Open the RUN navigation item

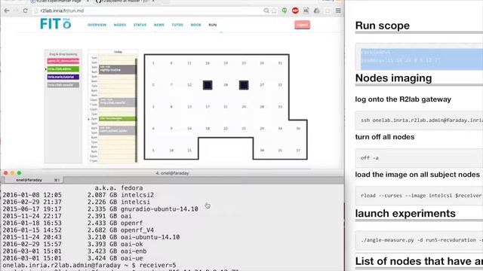(x=213, y=25)
